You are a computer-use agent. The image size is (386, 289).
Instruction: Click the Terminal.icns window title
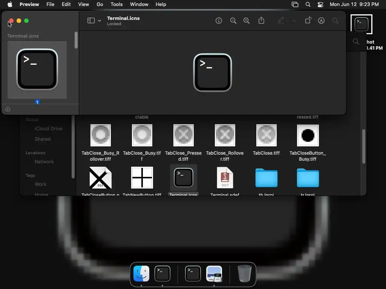click(x=123, y=18)
